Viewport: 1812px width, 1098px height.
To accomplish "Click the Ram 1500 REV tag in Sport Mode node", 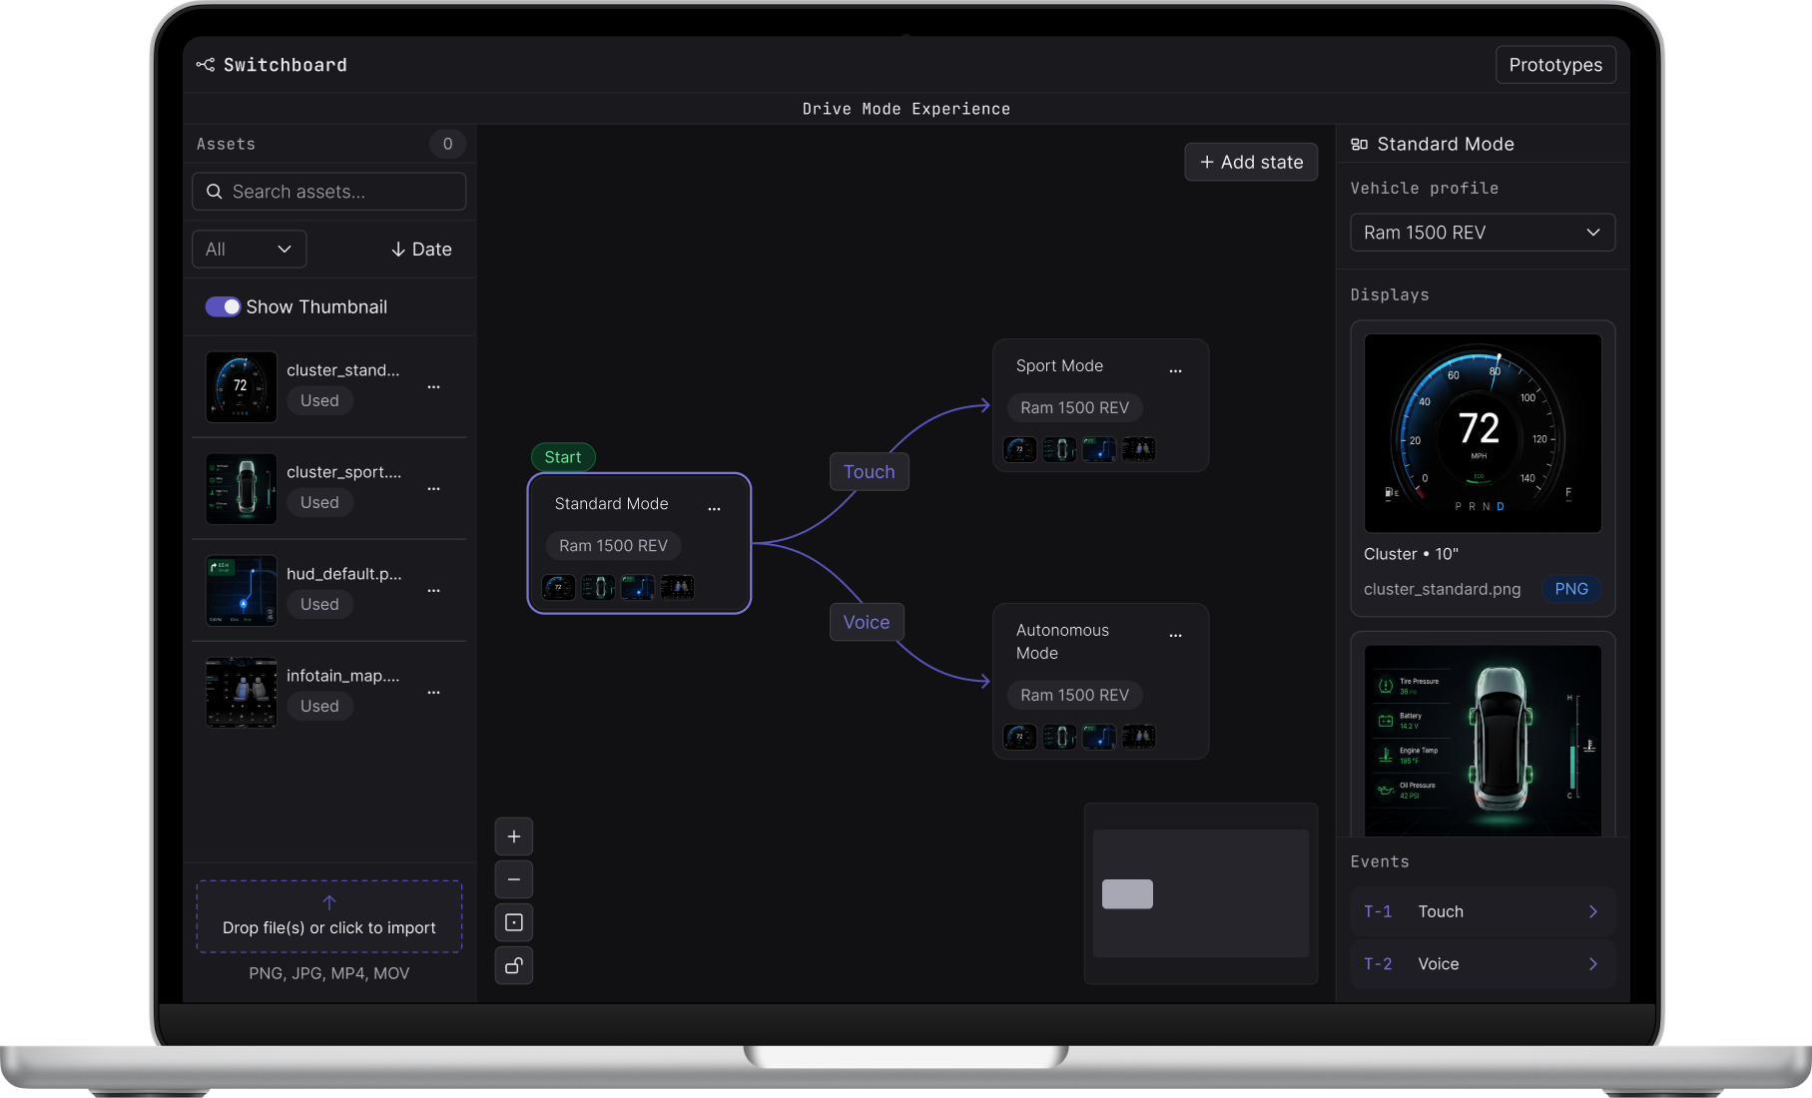I will pyautogui.click(x=1075, y=407).
